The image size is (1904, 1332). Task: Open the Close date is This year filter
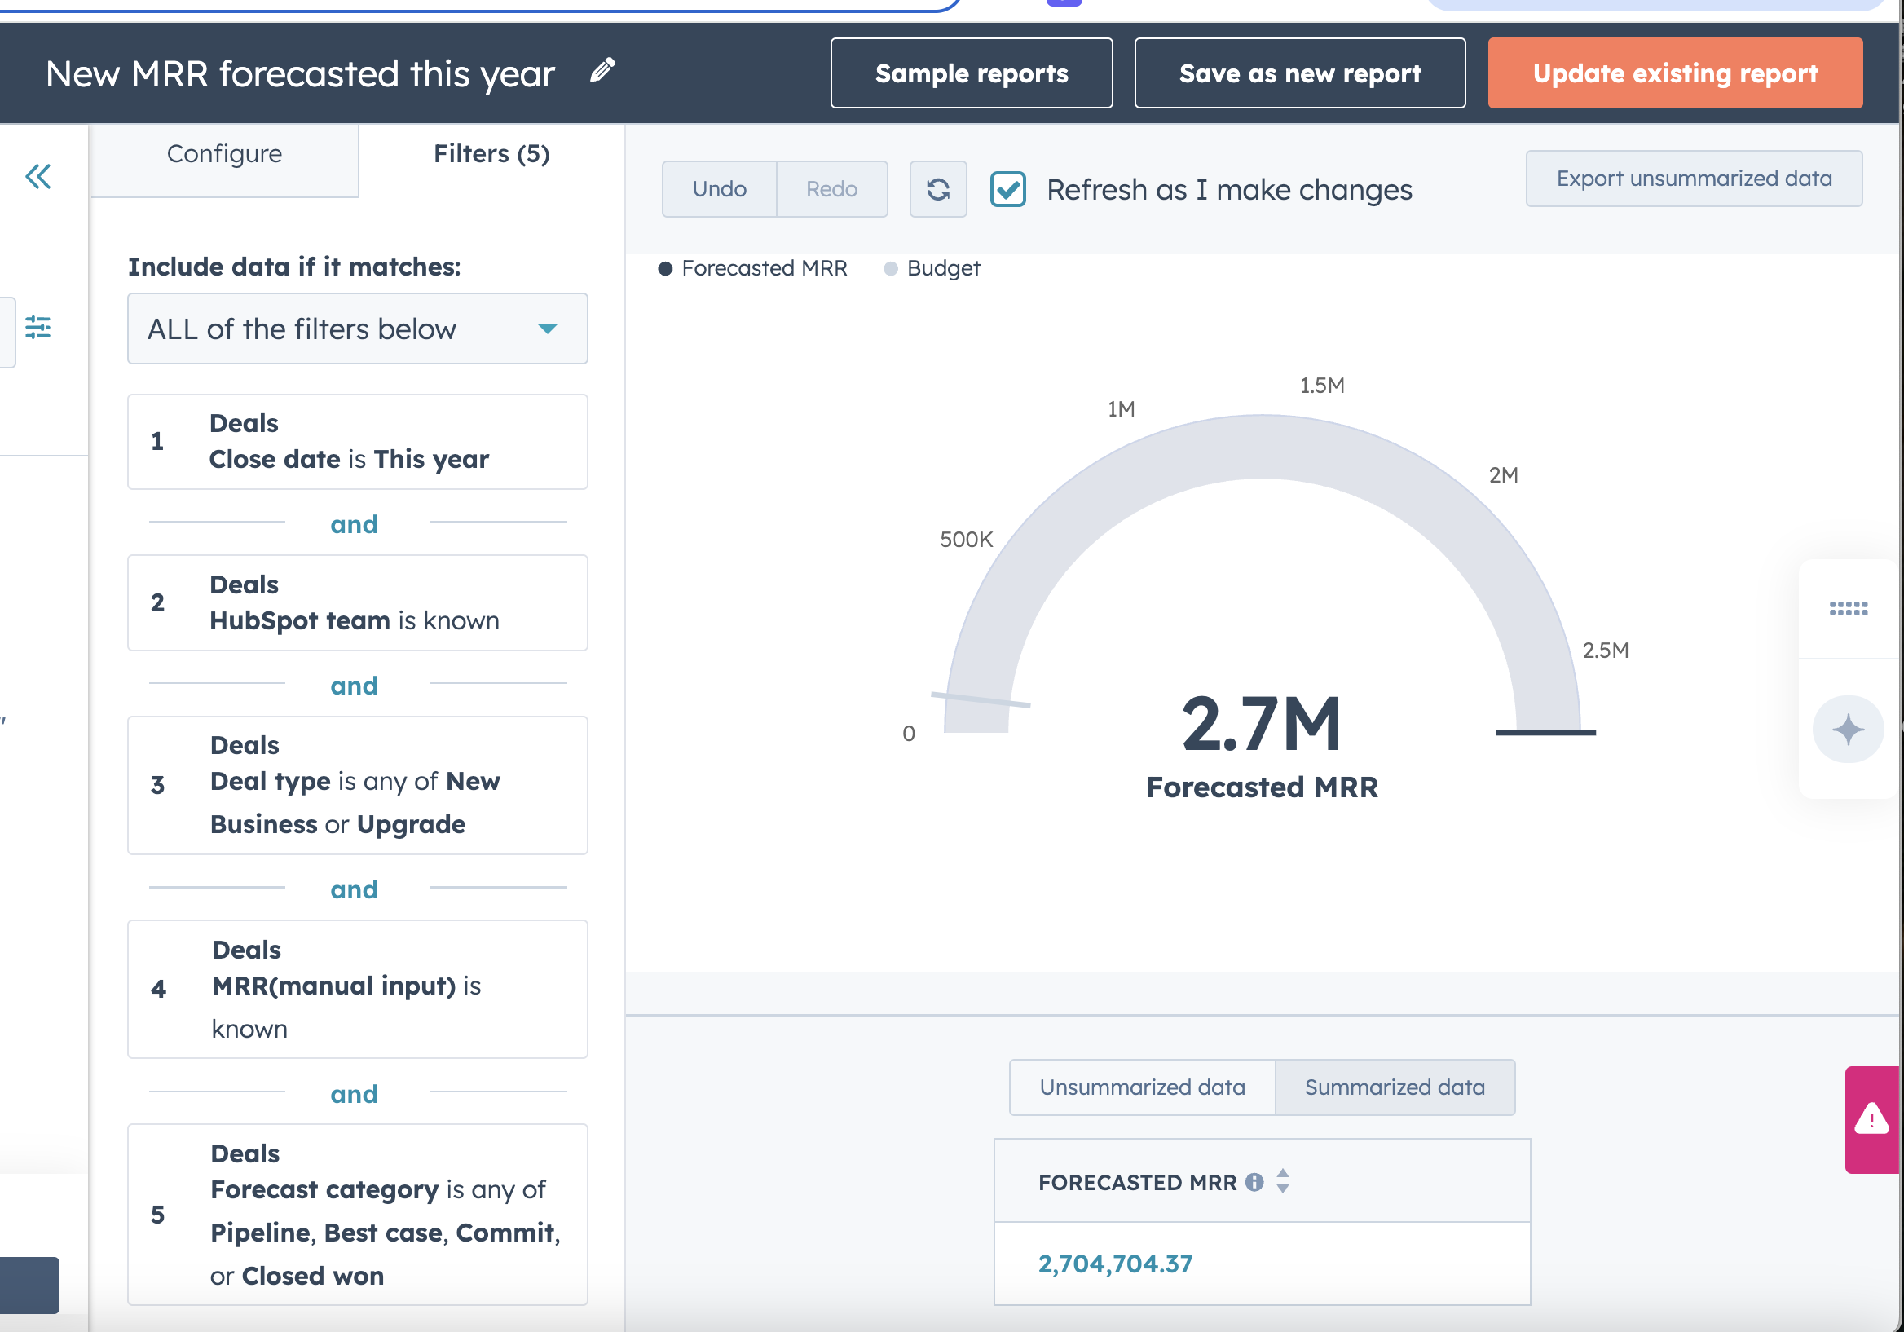tap(358, 442)
